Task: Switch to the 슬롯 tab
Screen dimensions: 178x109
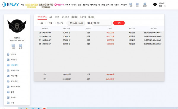Action: [51, 17]
